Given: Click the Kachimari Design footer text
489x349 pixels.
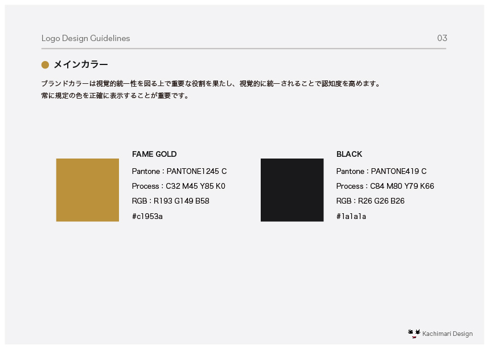Looking at the screenshot, I should tap(447, 334).
